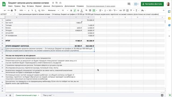Check the cloud save status icon
This screenshot has height=97, width=172.
(x=60, y=3)
